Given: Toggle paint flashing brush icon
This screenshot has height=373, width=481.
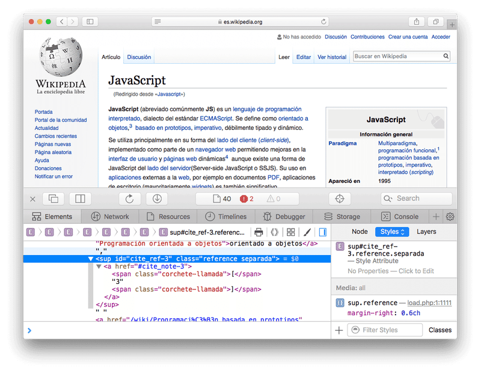Looking at the screenshot, I should (307, 232).
